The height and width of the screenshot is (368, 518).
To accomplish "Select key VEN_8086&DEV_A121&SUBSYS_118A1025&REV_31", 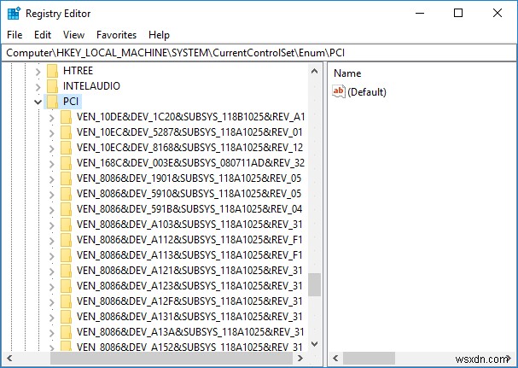I will point(189,271).
